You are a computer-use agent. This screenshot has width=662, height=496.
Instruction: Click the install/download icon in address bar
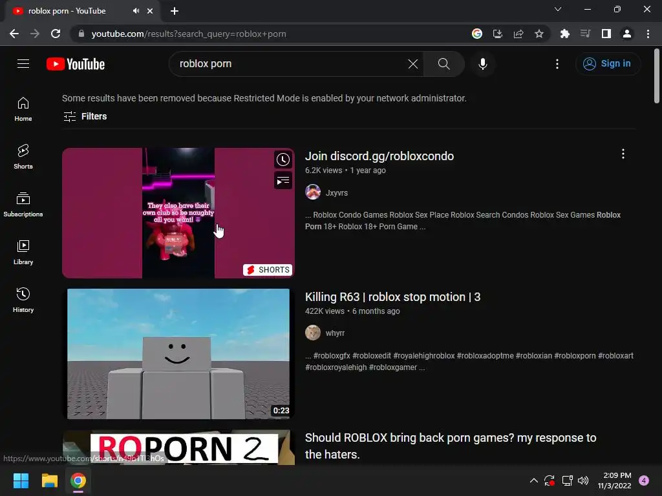(497, 34)
